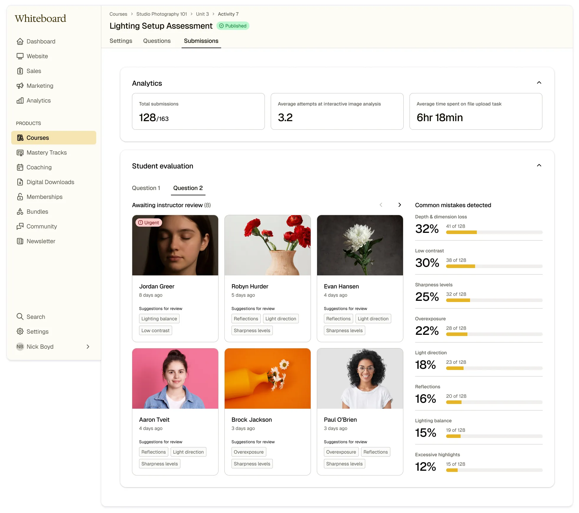Click the Depth & dimension loss progress bar

[494, 232]
